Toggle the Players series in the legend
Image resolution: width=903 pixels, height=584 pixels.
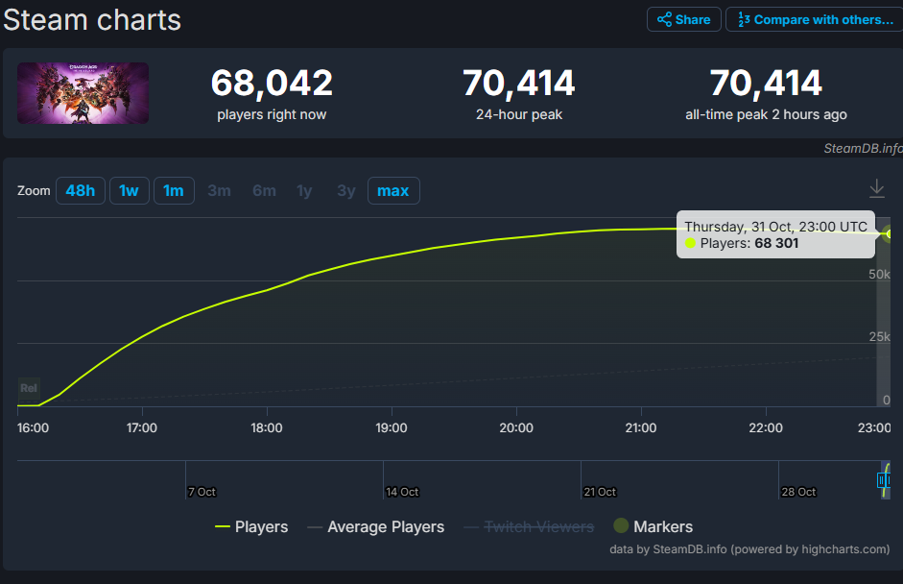[251, 527]
